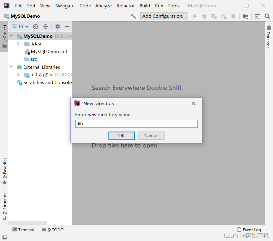Click the Stop square icon
Image resolution: width=273 pixels, height=241 pixels.
(233, 16)
